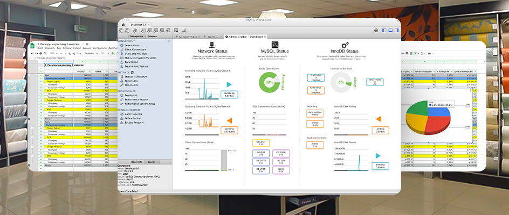Screen dimensions: 509x215
Task: Click the Localhost 5.6 connection tab
Action: [140, 25]
